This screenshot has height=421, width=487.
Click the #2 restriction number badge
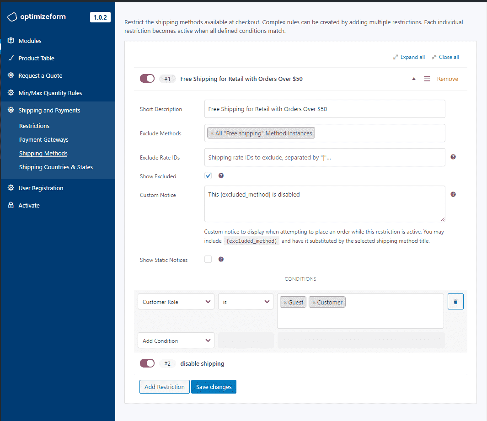point(167,363)
